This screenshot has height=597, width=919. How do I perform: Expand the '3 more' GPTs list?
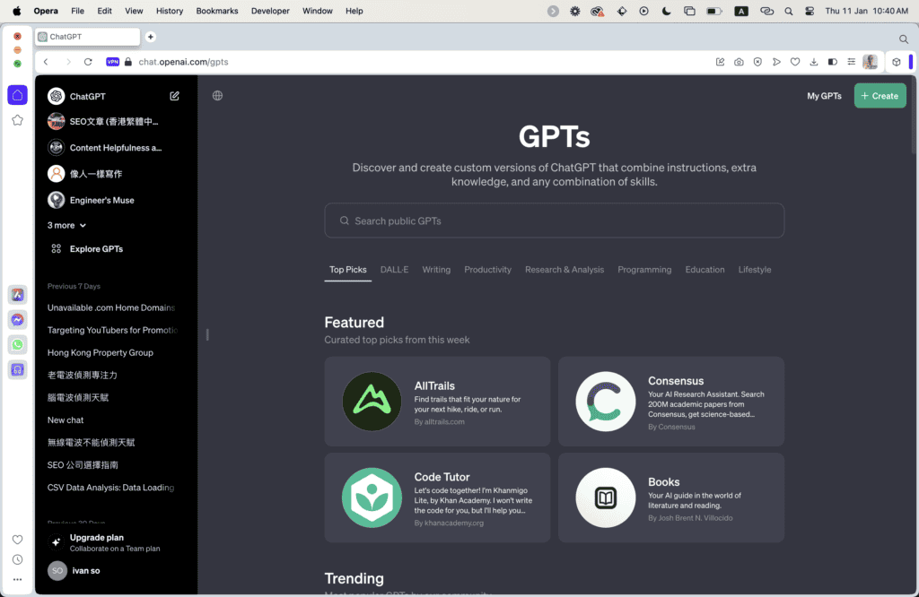coord(66,225)
